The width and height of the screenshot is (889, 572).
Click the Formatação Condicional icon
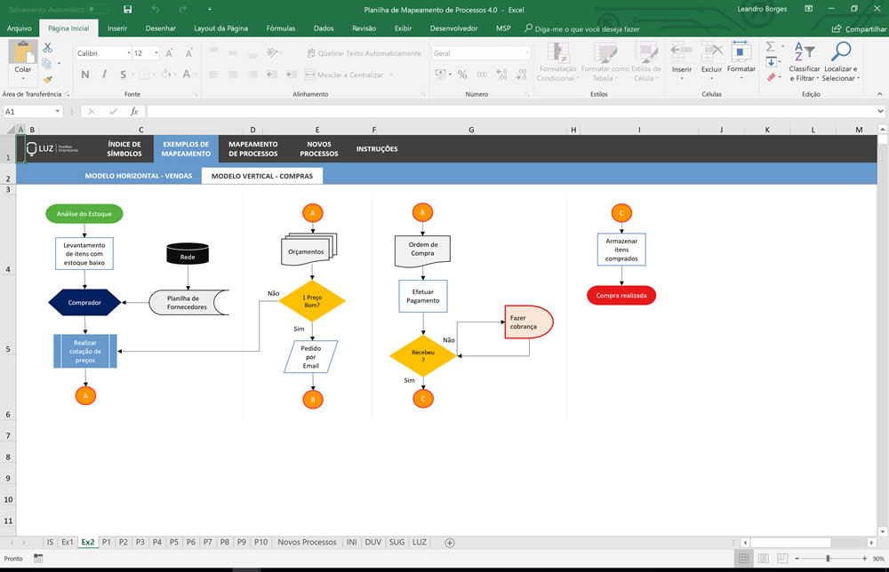coord(558,52)
